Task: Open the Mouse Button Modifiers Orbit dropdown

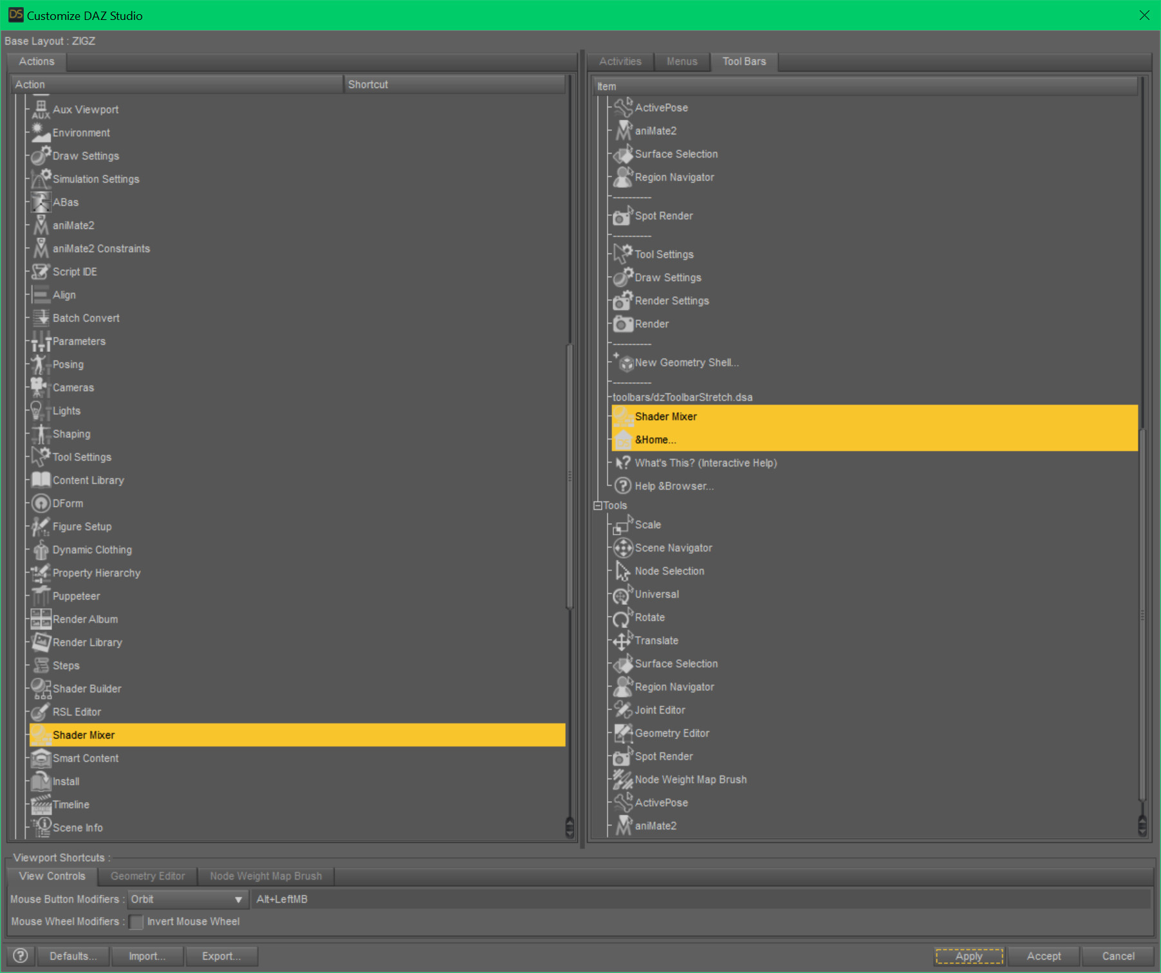Action: point(187,899)
